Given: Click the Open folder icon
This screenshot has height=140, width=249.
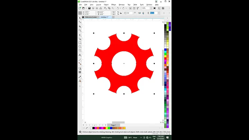Looking at the screenshot, I should pyautogui.click(x=84, y=8).
